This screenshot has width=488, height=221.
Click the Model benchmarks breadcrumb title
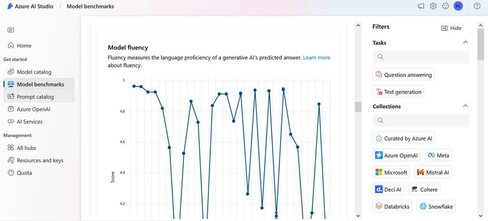coord(90,6)
